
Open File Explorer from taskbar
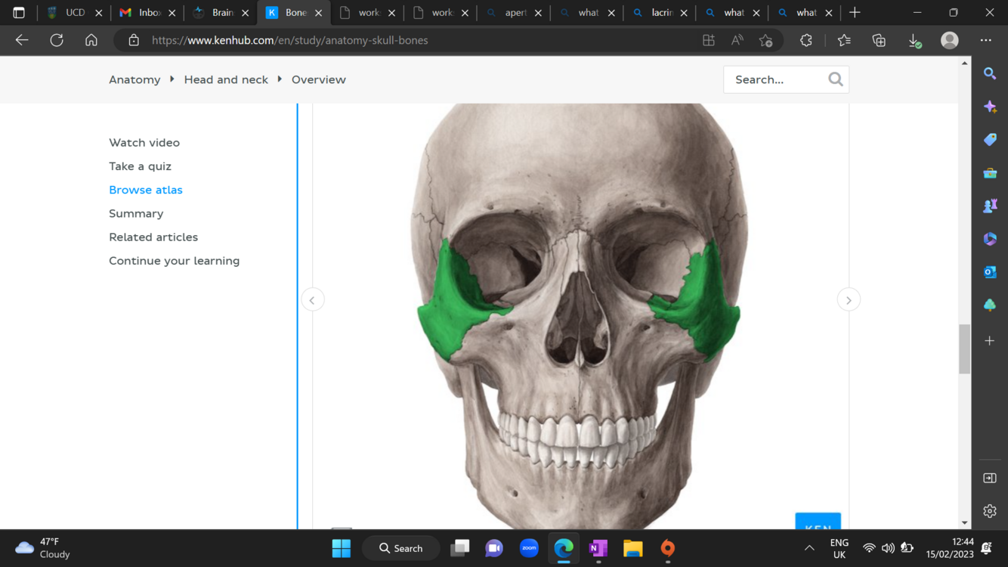pyautogui.click(x=633, y=548)
